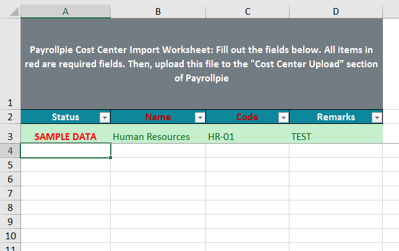Click the SAMPLE DATA cell

[x=66, y=134]
